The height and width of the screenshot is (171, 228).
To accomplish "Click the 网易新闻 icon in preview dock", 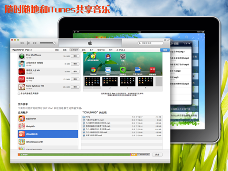I will coord(152,70).
